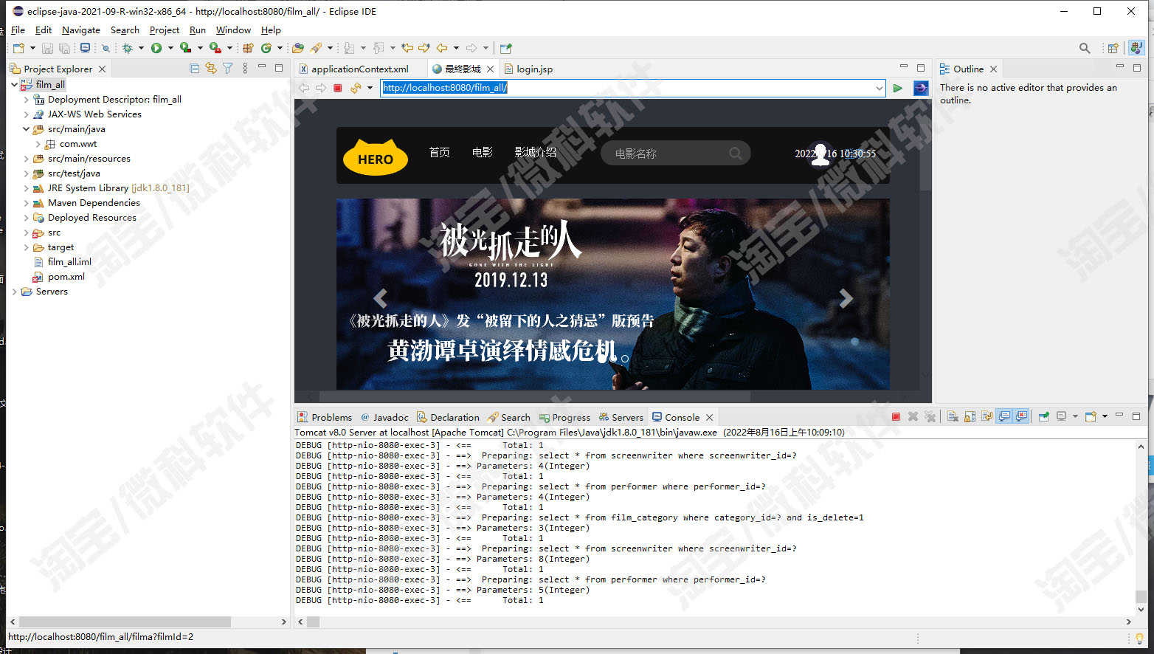Expand the target folder
This screenshot has width=1154, height=654.
26,247
